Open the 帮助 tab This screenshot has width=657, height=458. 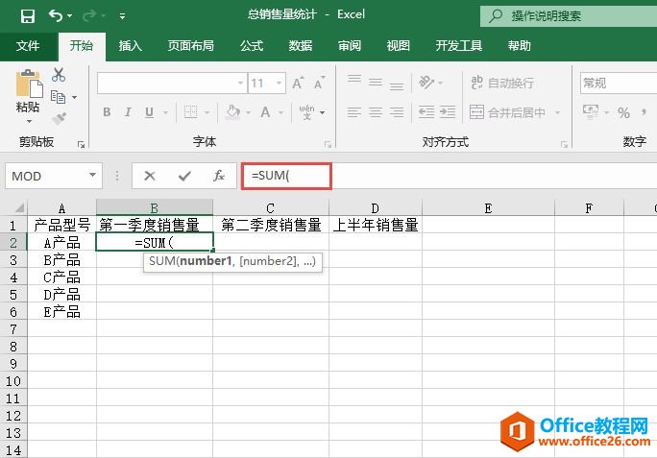tap(519, 45)
